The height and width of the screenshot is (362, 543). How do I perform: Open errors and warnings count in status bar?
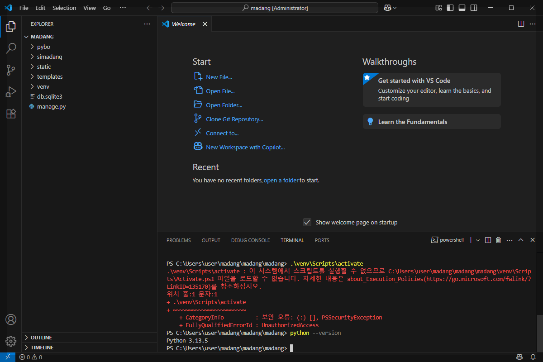31,357
